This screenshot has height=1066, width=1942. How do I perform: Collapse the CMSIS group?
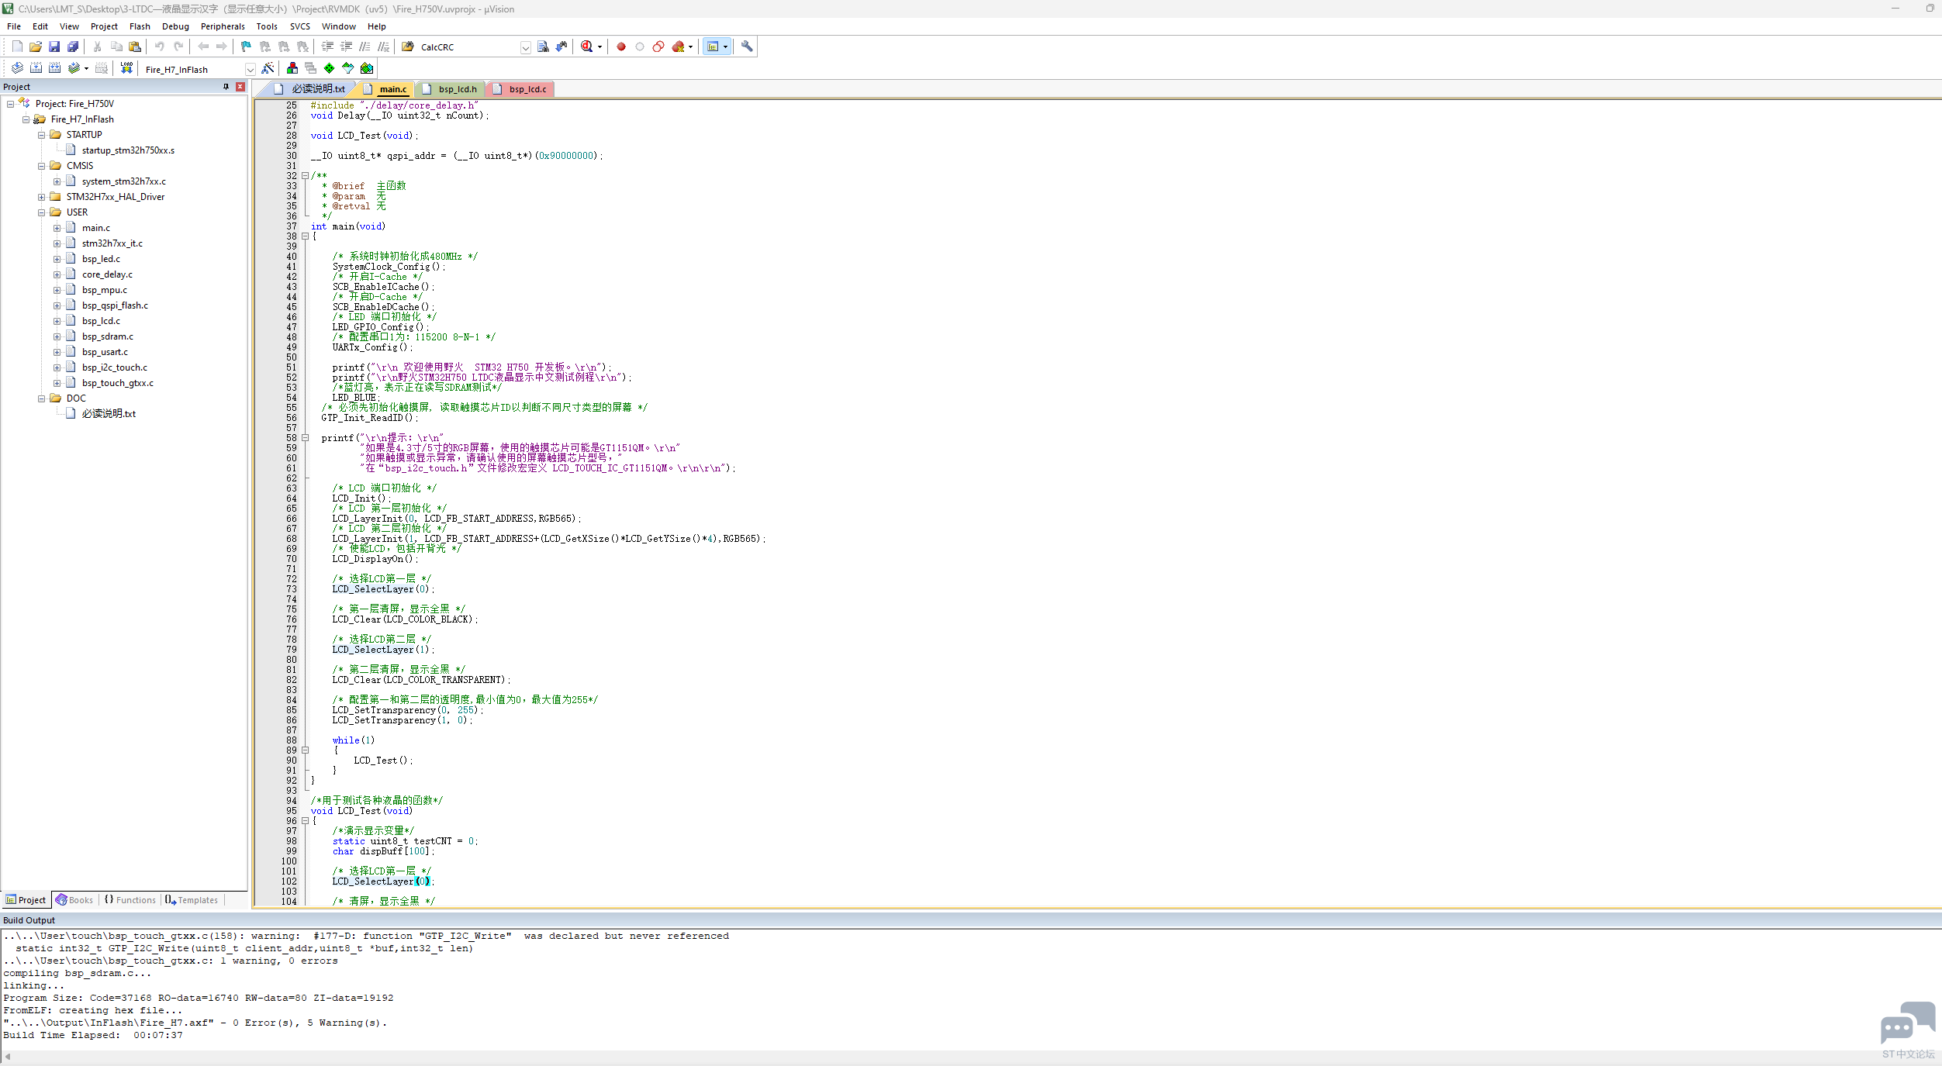42,166
